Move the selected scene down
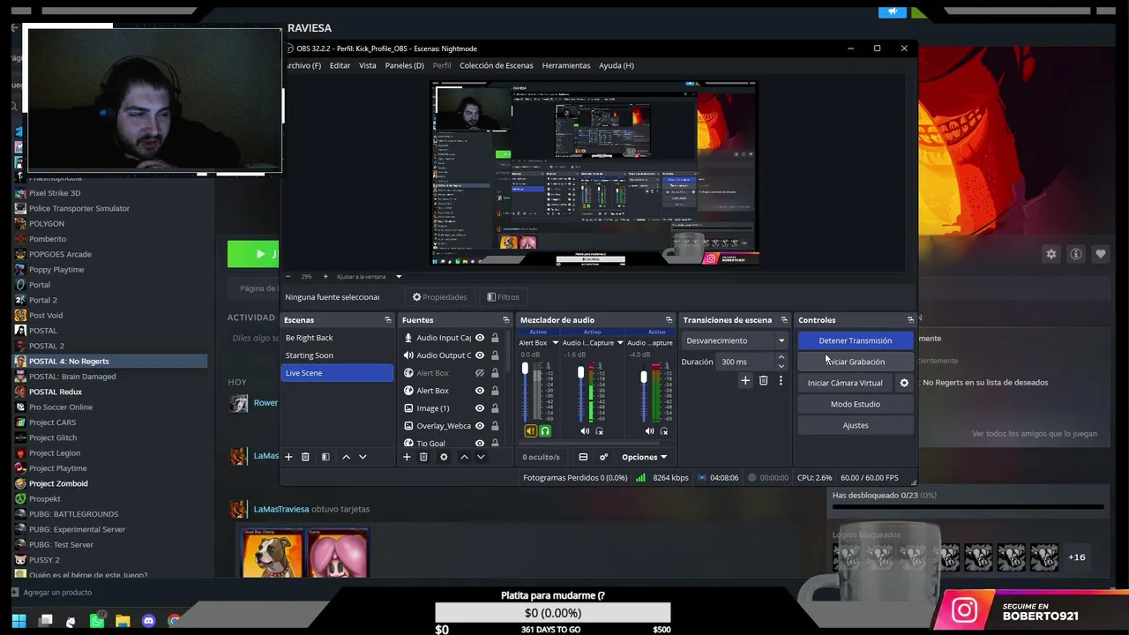The height and width of the screenshot is (635, 1129). tap(363, 457)
